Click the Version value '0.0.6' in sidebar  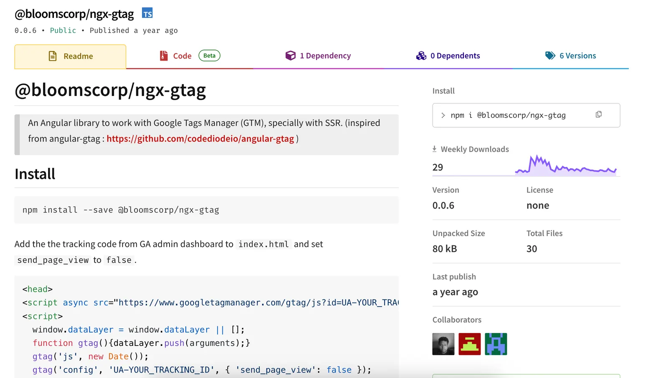pos(443,205)
